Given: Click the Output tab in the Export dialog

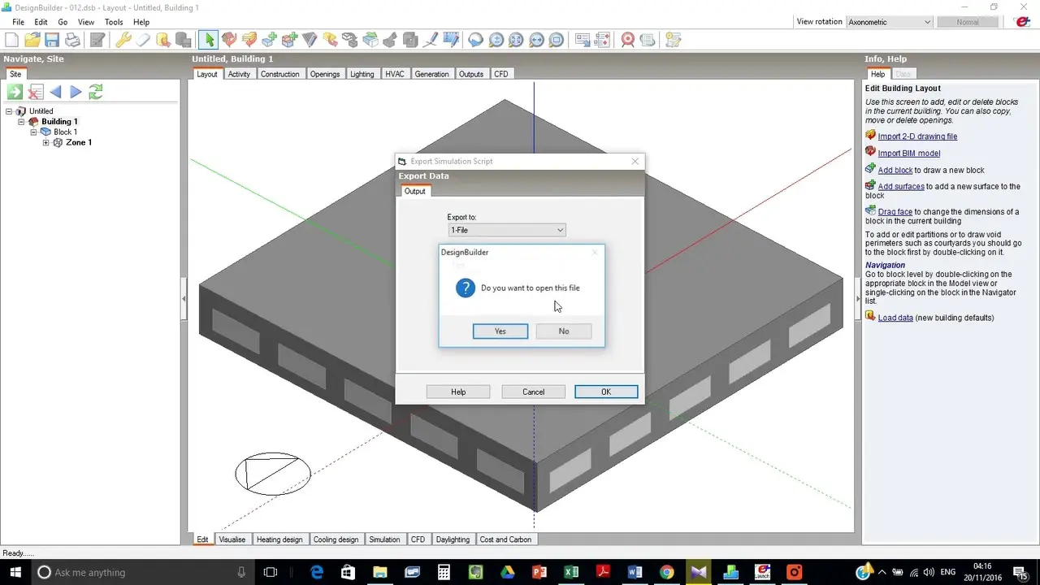Looking at the screenshot, I should click(x=415, y=191).
